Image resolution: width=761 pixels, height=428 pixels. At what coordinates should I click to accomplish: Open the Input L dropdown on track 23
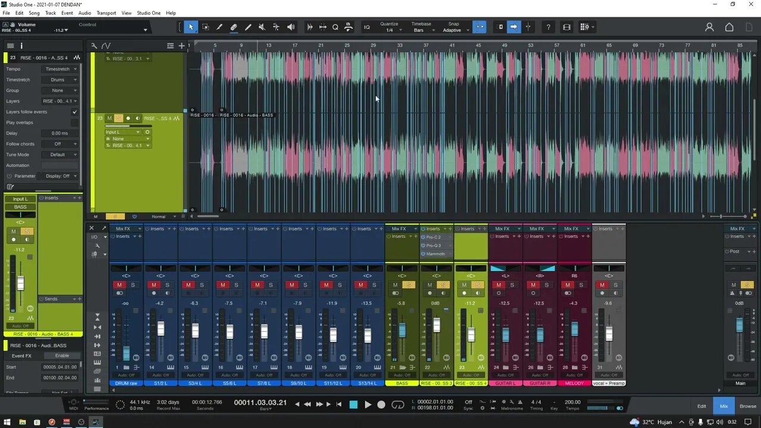tap(122, 132)
